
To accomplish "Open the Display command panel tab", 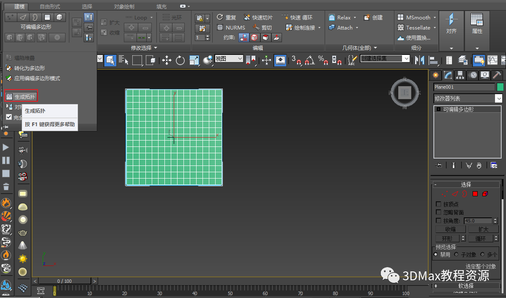I will [x=485, y=75].
